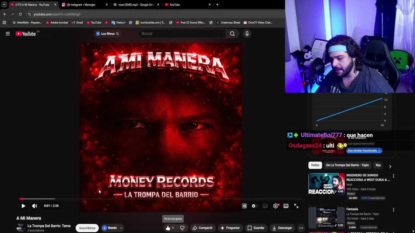Click the address bar URL

(x=57, y=14)
